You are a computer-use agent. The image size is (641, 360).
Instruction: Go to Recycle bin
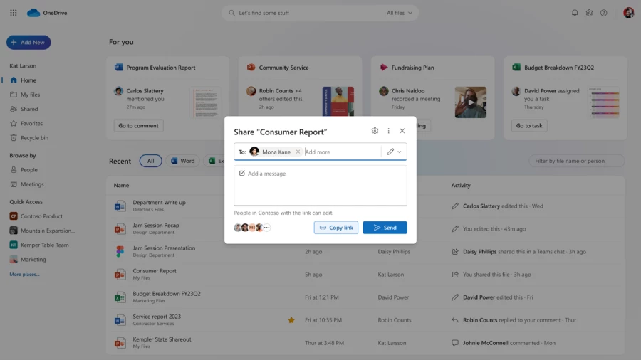click(x=34, y=138)
